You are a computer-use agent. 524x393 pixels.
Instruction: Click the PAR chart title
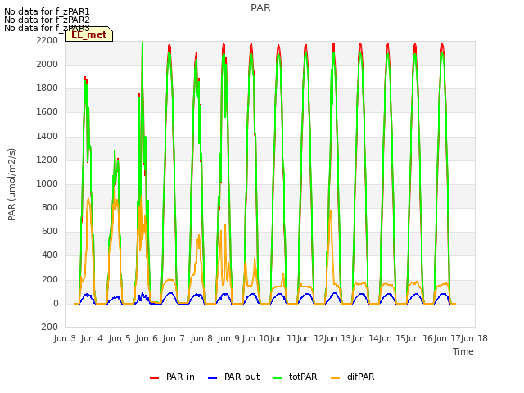tap(260, 8)
